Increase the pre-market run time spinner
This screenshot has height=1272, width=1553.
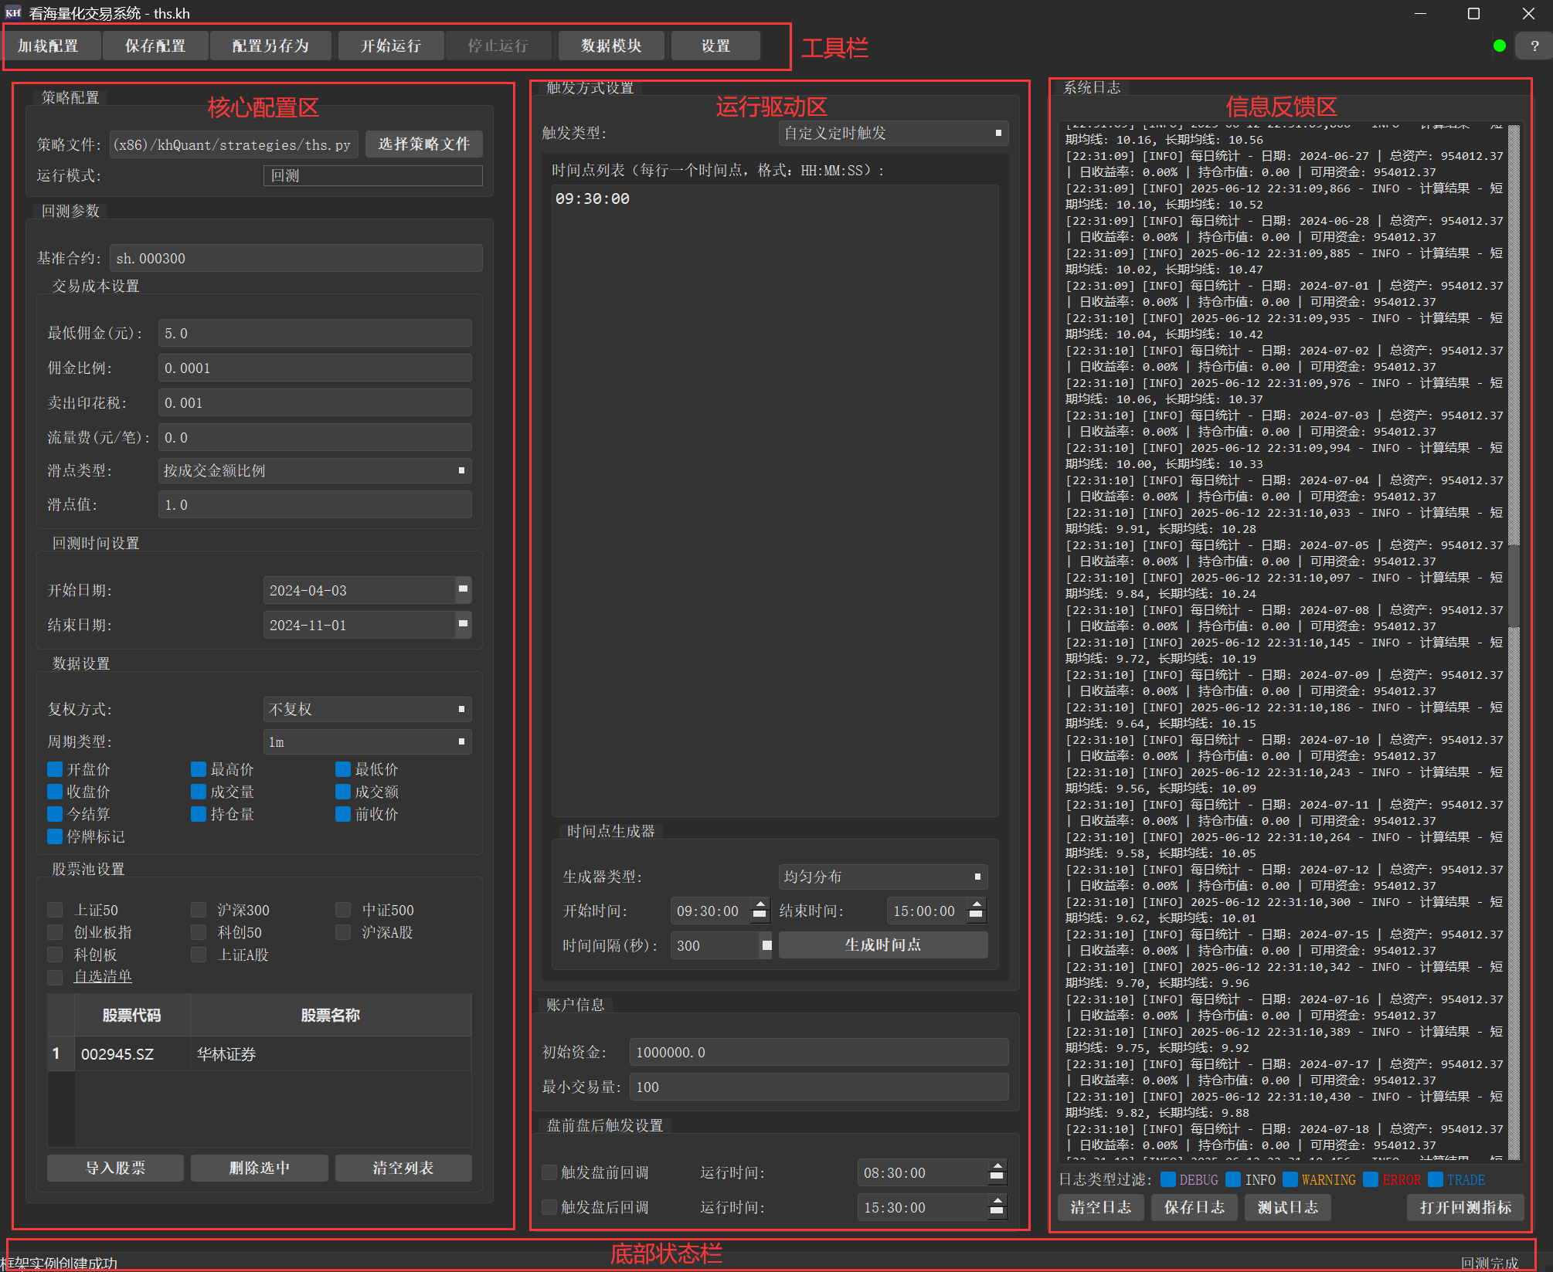click(997, 1166)
